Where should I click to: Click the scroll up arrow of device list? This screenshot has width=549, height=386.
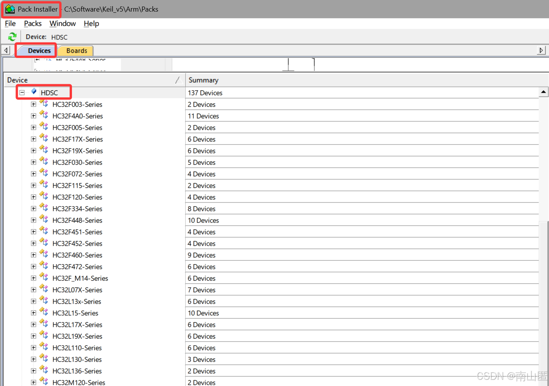click(x=544, y=92)
